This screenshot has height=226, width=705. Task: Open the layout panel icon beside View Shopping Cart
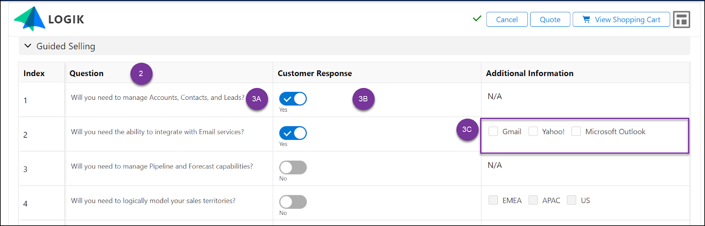pos(681,19)
